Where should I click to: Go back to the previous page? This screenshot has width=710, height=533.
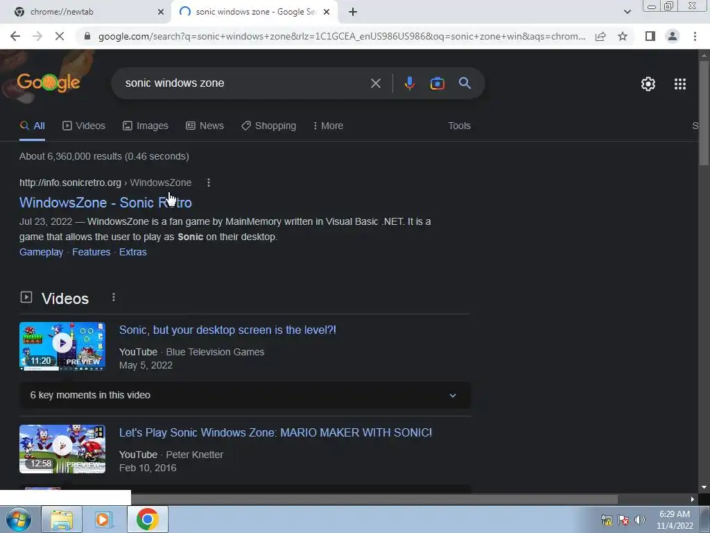tap(15, 36)
